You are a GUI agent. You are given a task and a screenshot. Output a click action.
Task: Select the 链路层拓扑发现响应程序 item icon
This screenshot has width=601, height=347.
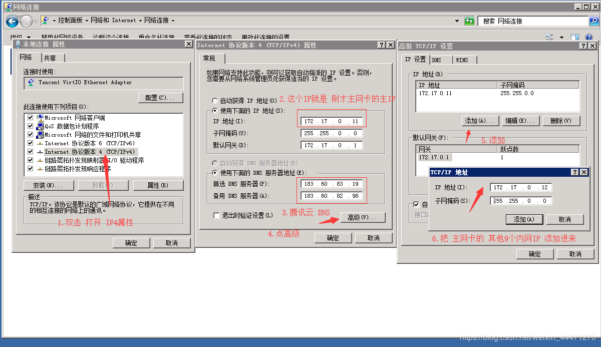pos(40,169)
